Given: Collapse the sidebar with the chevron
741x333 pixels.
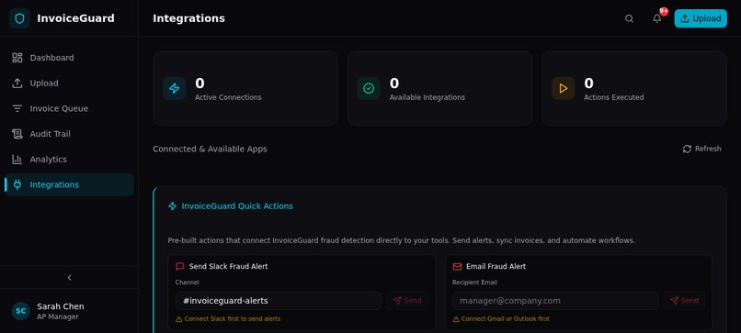Looking at the screenshot, I should [70, 277].
